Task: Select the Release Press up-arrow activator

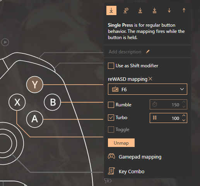Action: pos(184,10)
